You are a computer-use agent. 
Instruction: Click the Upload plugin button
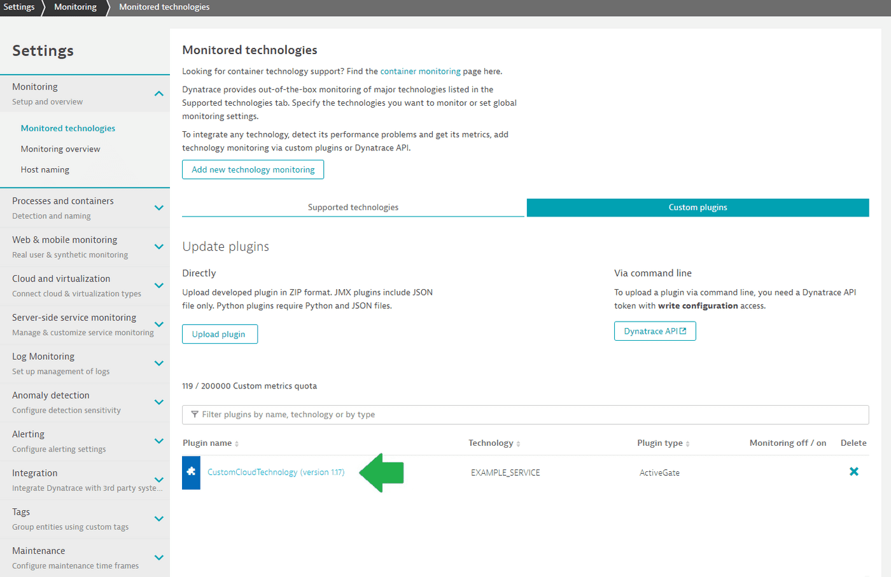pos(220,333)
